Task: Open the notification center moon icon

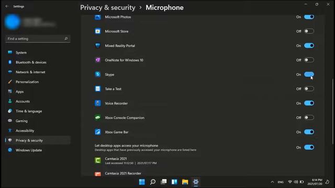Action: pos(327,182)
